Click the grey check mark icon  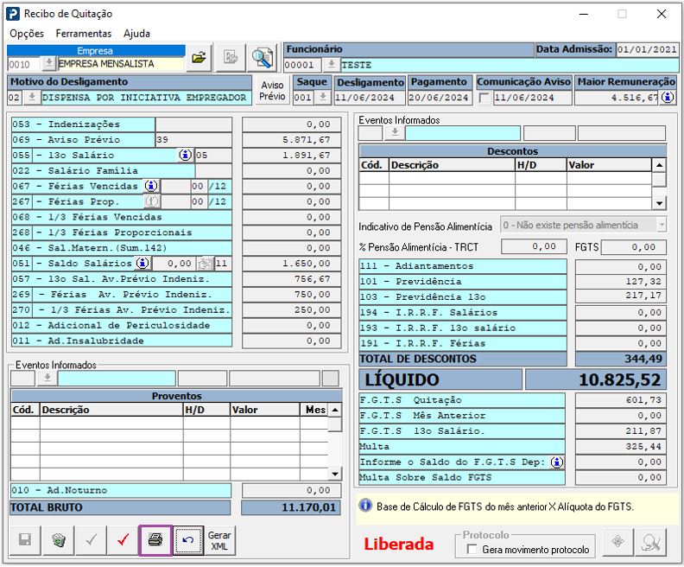pyautogui.click(x=92, y=540)
